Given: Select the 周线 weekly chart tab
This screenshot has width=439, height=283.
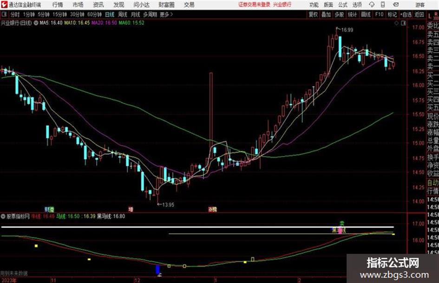Looking at the screenshot, I should [x=123, y=14].
